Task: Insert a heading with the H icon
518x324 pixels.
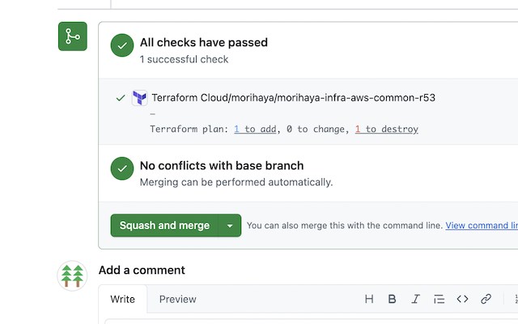Action: [x=369, y=299]
